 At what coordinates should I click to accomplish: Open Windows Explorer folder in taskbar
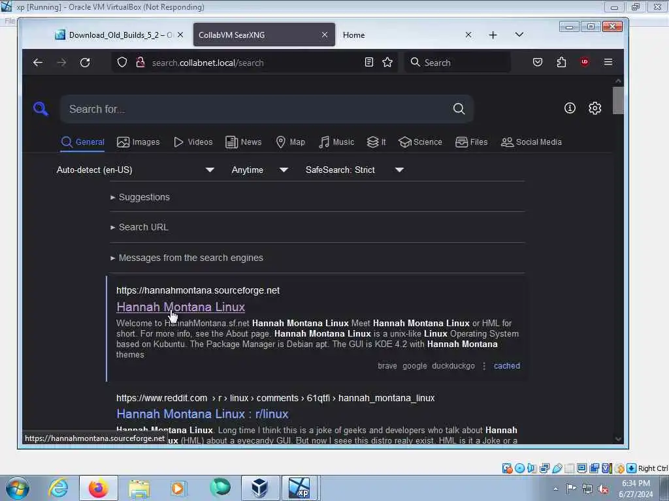[x=139, y=488]
